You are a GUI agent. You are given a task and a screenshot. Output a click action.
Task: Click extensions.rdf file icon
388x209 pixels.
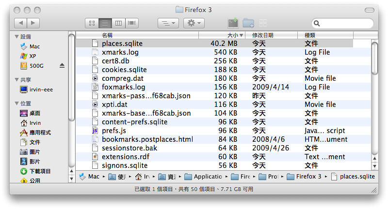pos(95,156)
